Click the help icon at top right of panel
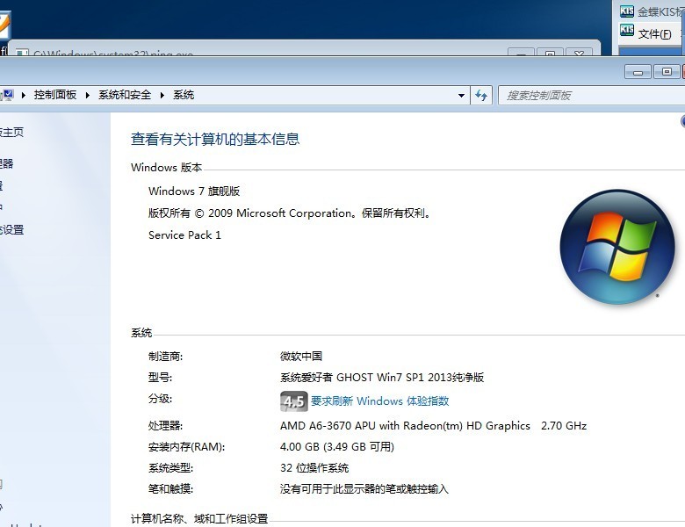The image size is (685, 527). coord(683,121)
